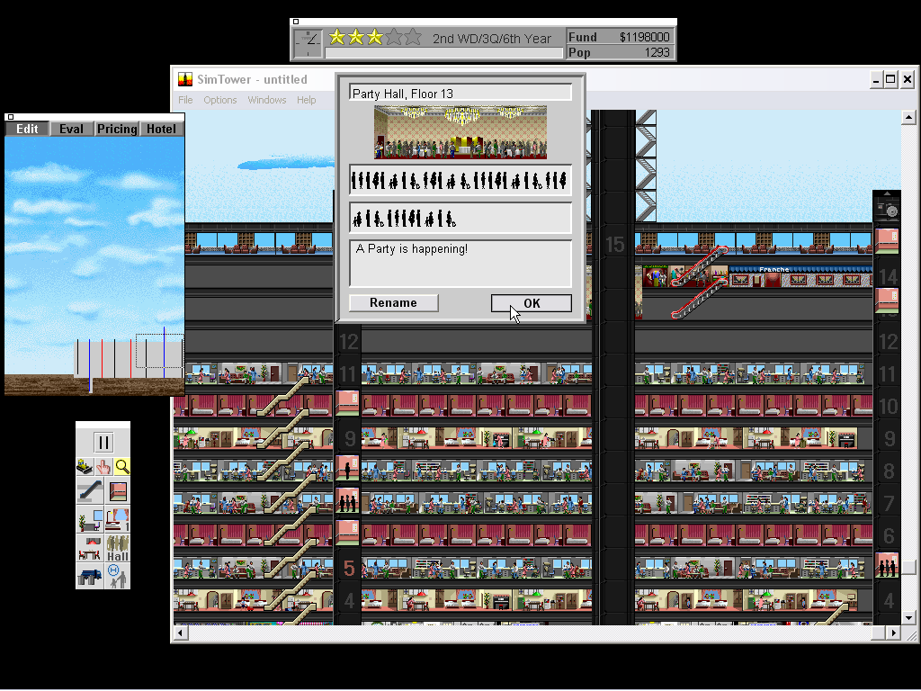Click the Franche shop sign
This screenshot has width=921, height=691.
(x=773, y=269)
